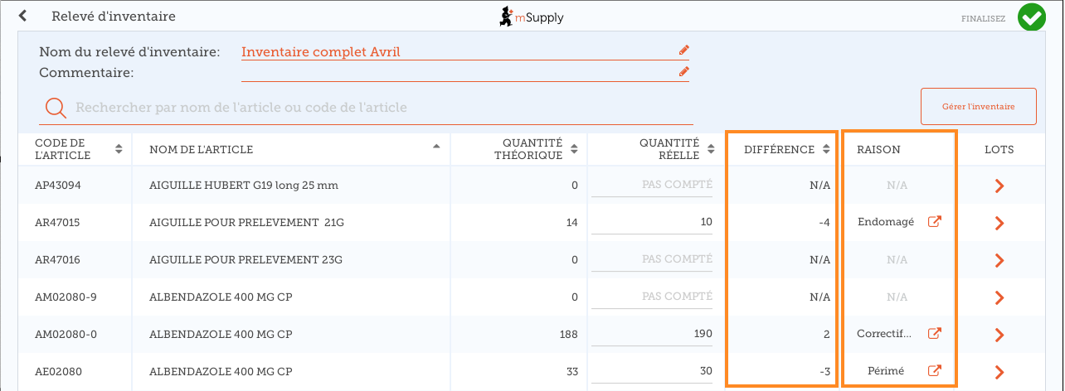Sort by Code de l'article column
Viewport: 1065px width, 391px height.
point(119,149)
